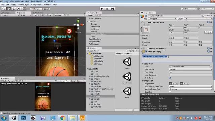Select the Fonts folder
This screenshot has height=121, width=215.
pyautogui.click(x=96, y=74)
